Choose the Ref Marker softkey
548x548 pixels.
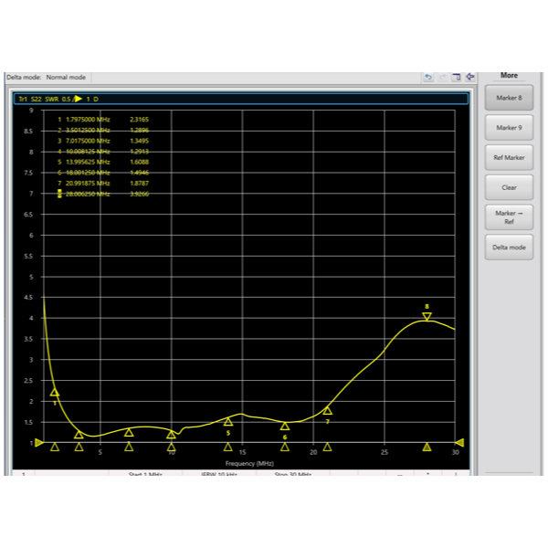(509, 158)
